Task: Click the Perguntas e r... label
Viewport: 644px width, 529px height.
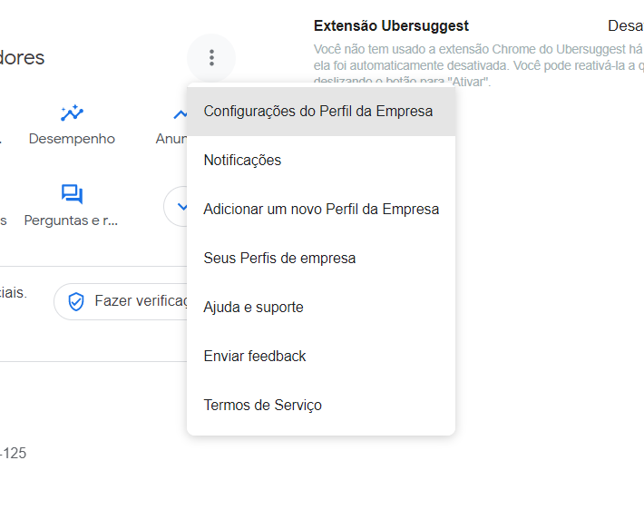Action: tap(71, 220)
